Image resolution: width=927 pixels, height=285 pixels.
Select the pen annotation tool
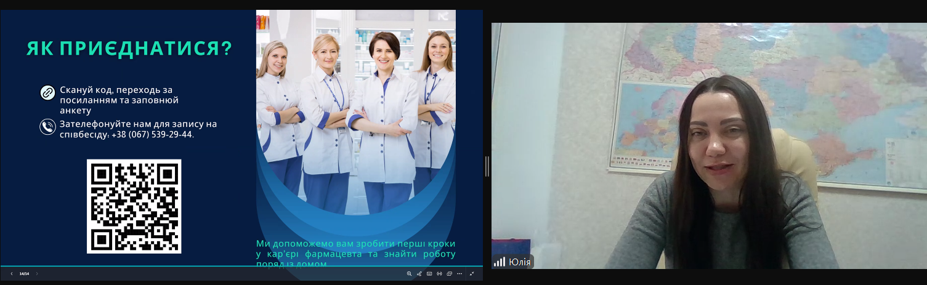point(419,273)
